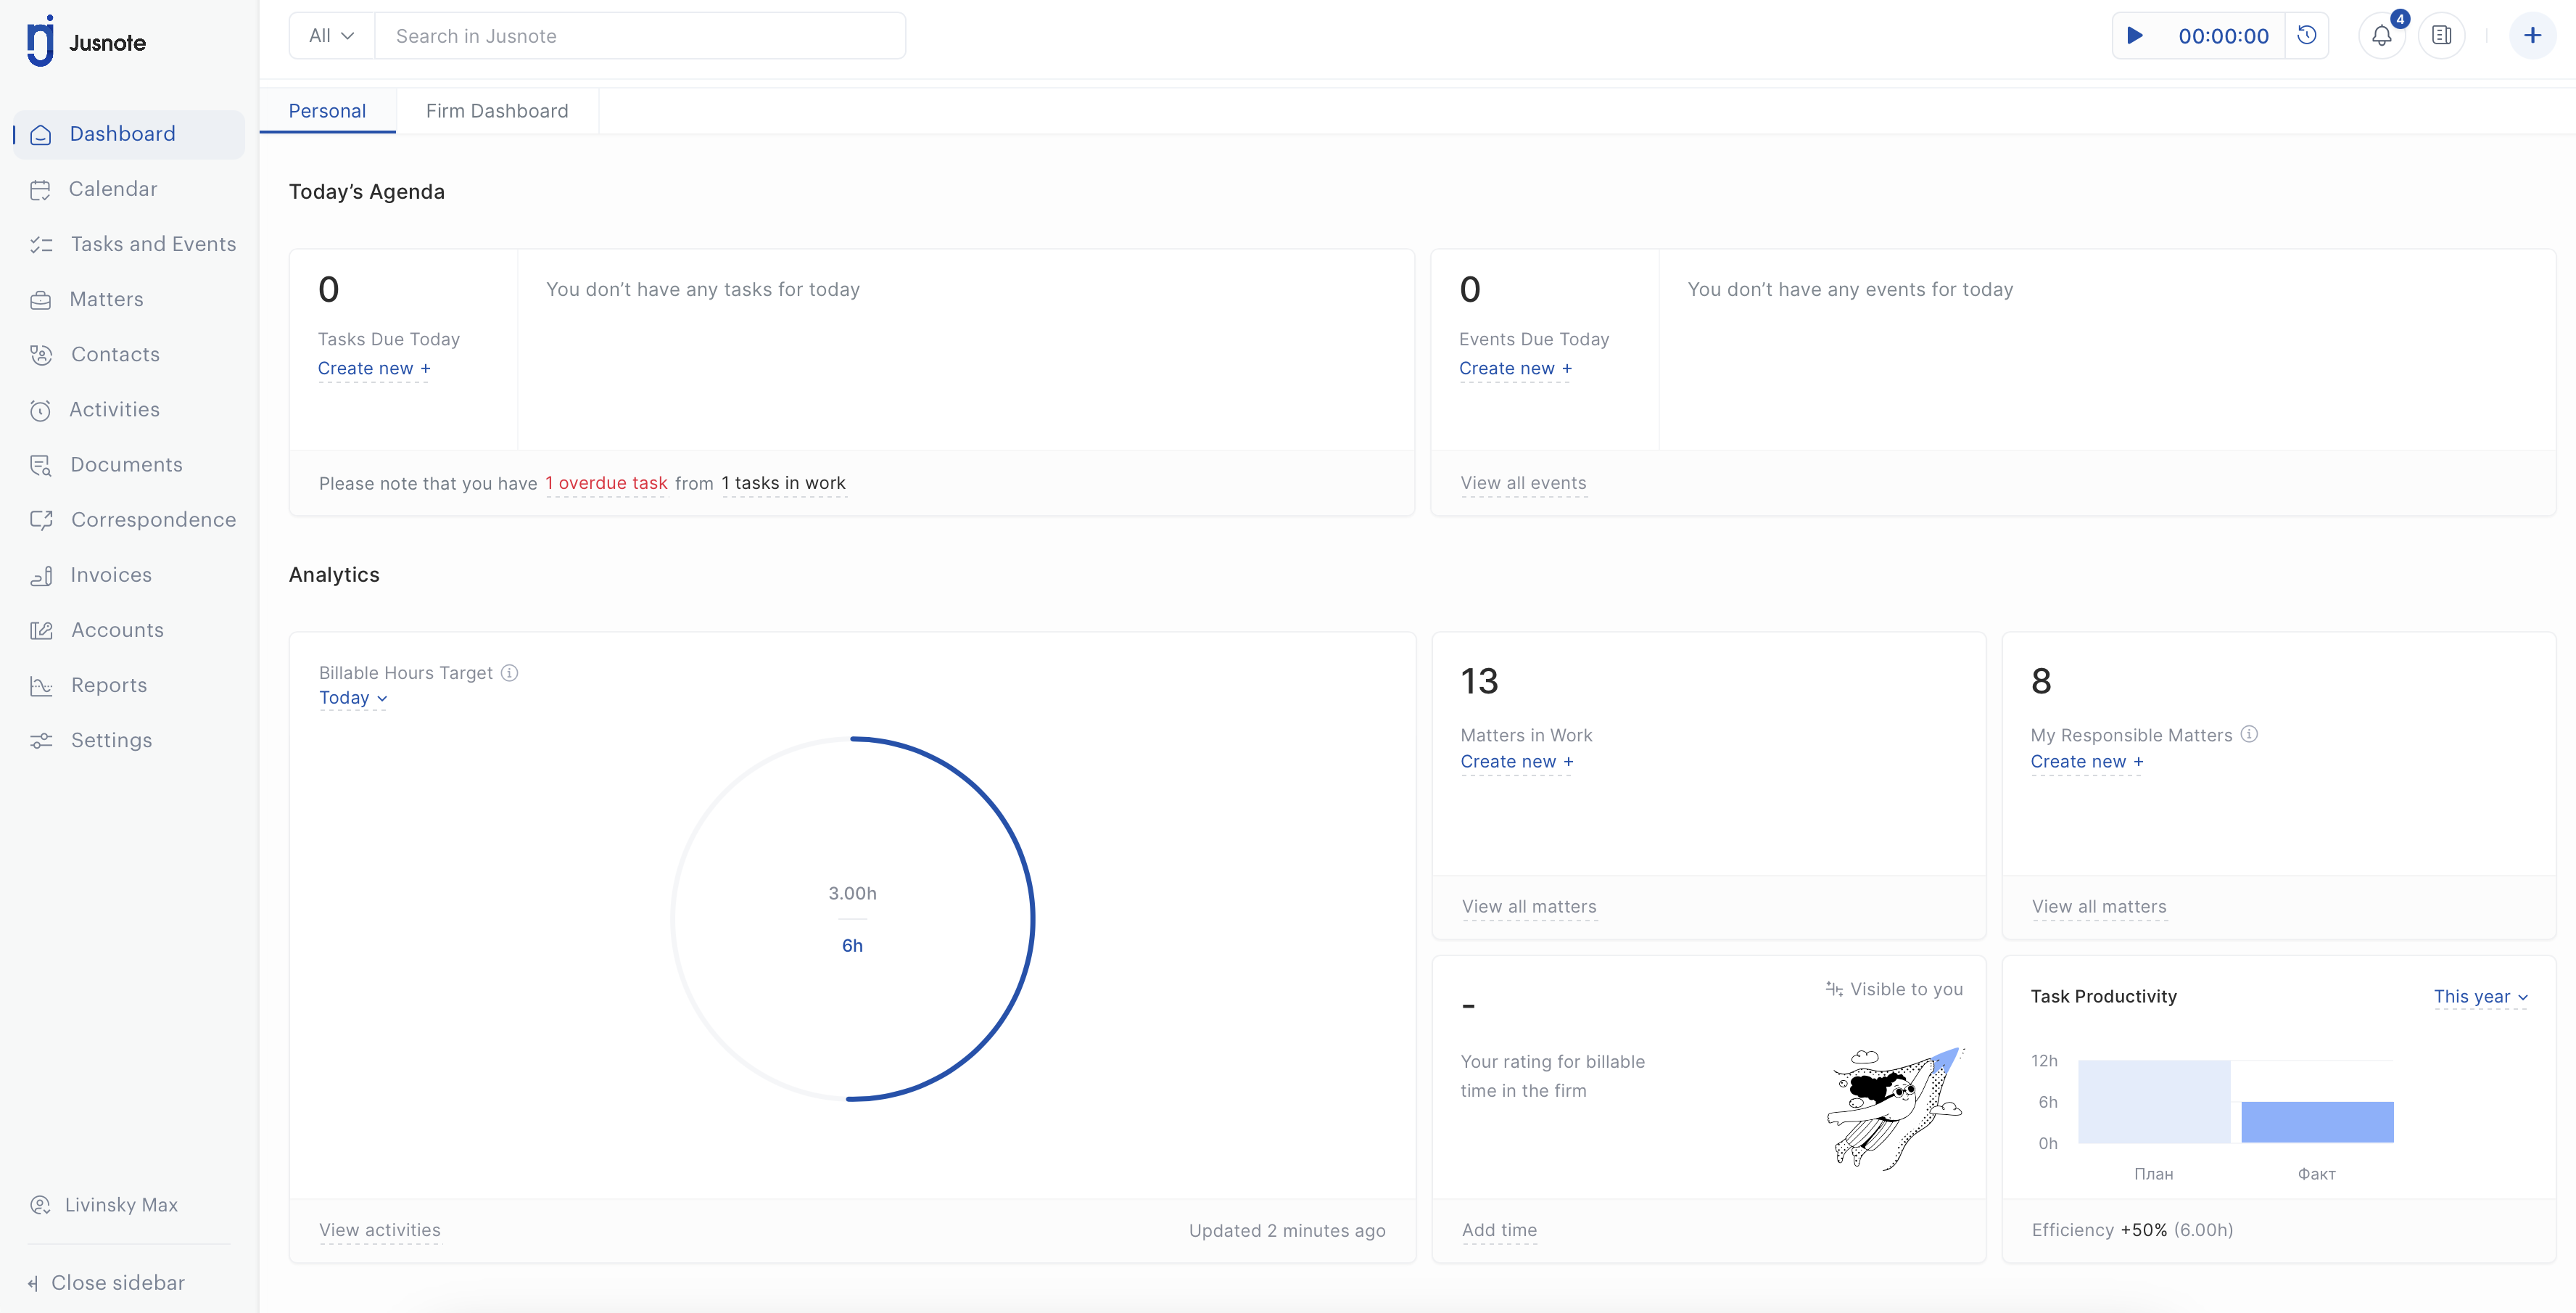The image size is (2576, 1313).
Task: Open the Contacts icon in sidebar
Action: click(x=41, y=355)
